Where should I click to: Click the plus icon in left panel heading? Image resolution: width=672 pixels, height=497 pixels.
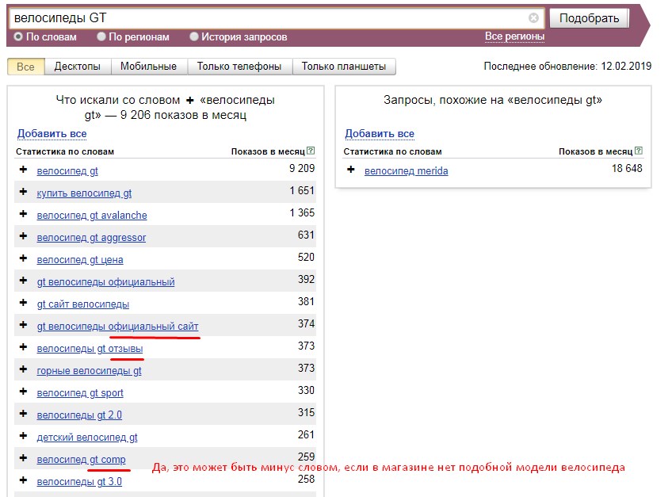[190, 101]
